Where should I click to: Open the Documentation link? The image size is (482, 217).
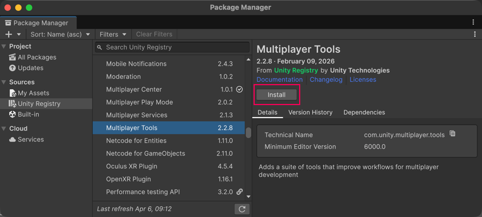[280, 80]
